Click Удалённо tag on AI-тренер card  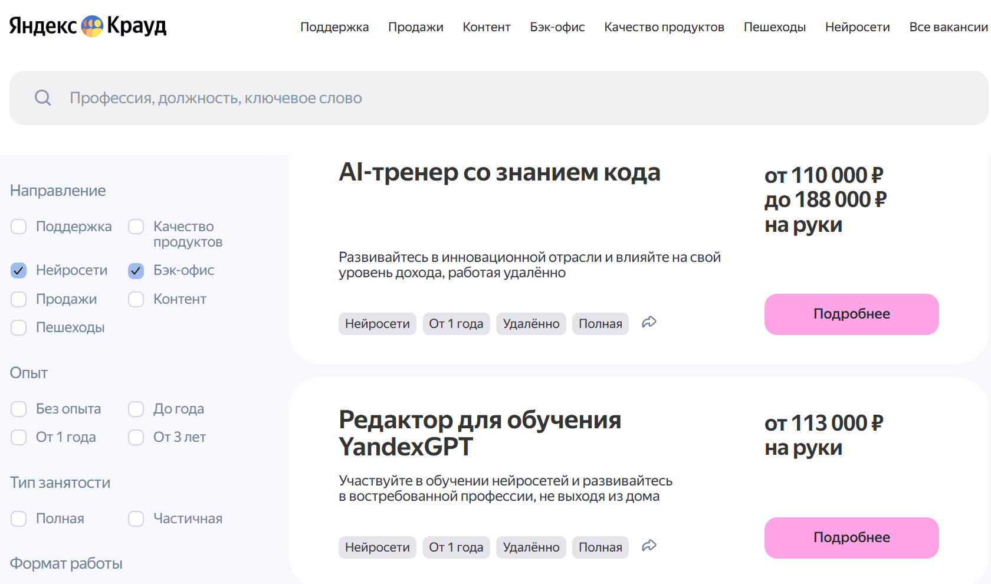[531, 324]
